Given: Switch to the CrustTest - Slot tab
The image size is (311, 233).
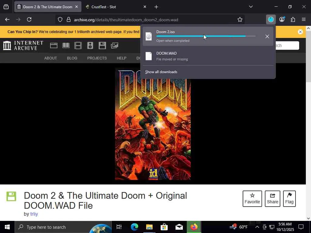Looking at the screenshot, I should pyautogui.click(x=115, y=7).
